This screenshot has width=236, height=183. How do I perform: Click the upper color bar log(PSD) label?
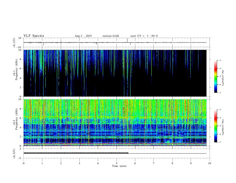[223, 78]
